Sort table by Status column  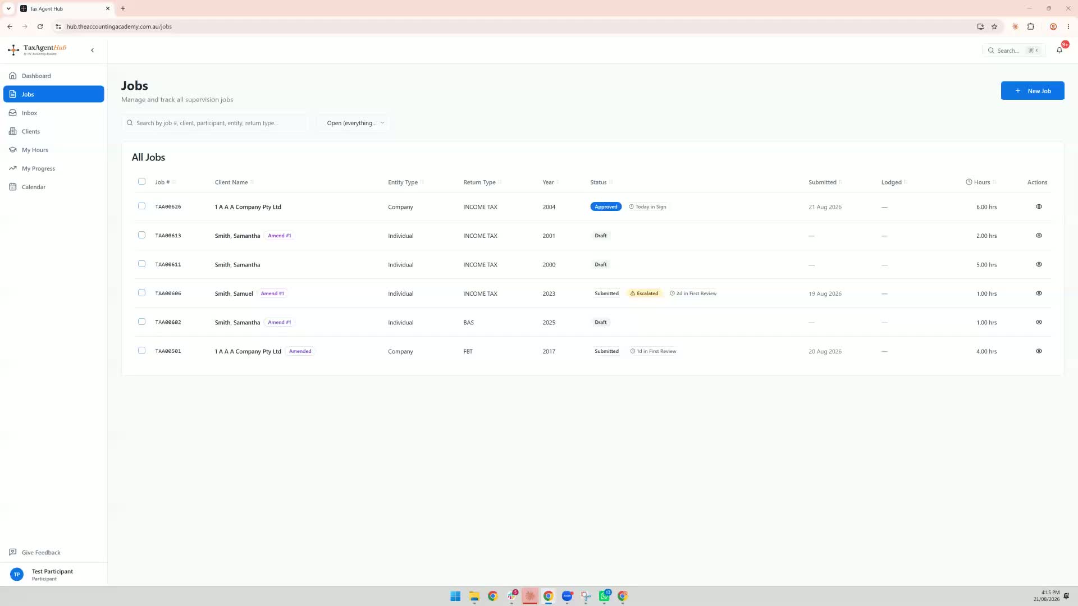click(601, 182)
